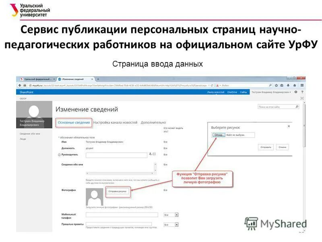Viewport: 322px width, 242px height.
Task: Open the address book picker for Руководитель
Action: 154,154
